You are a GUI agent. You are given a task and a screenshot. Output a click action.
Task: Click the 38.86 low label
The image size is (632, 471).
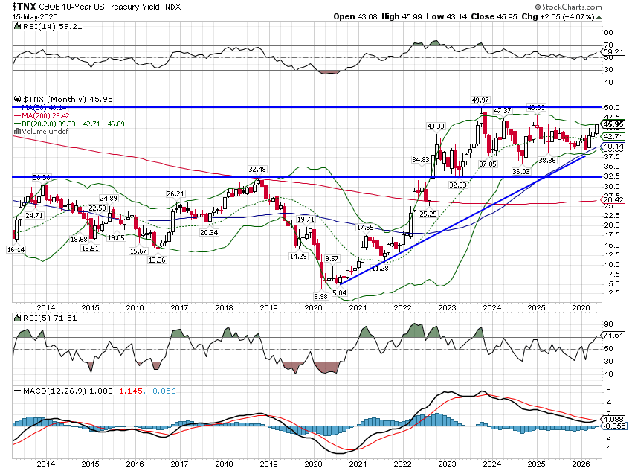(547, 161)
